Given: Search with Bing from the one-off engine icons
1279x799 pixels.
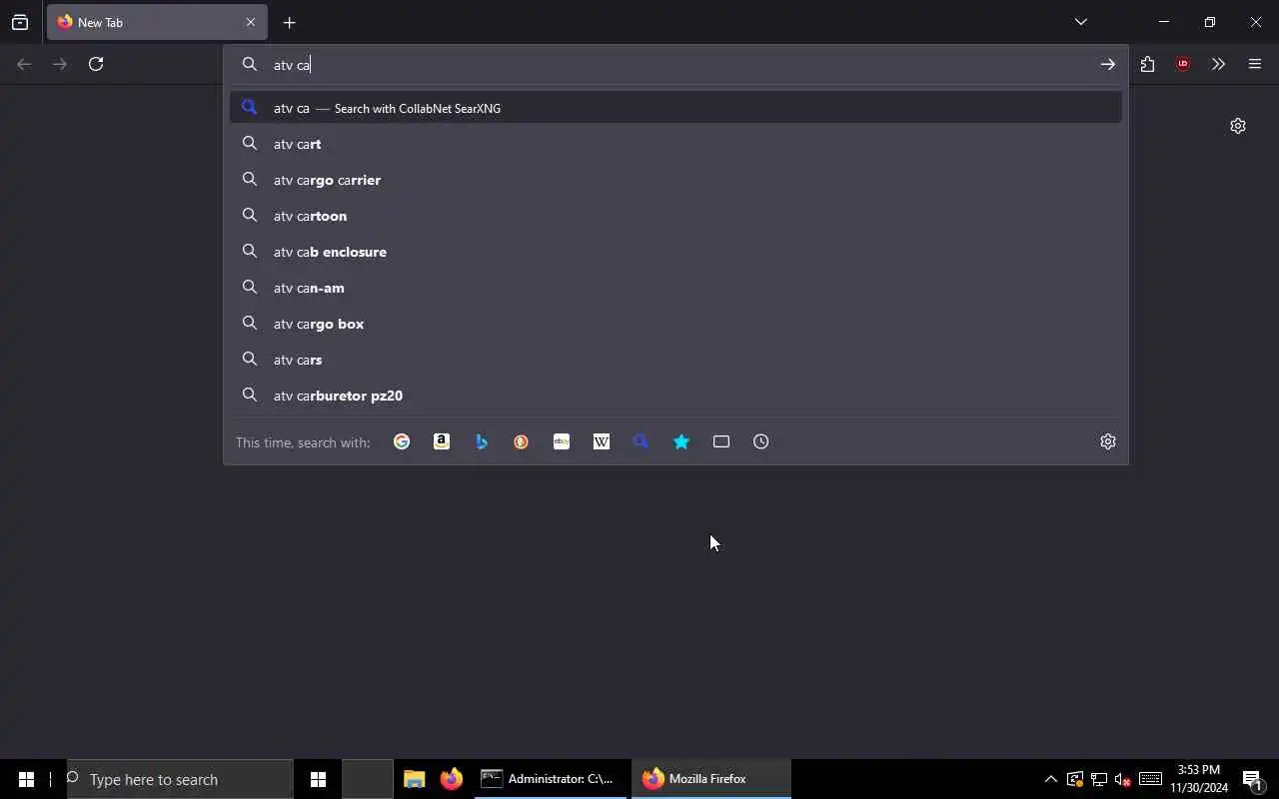Looking at the screenshot, I should 482,441.
